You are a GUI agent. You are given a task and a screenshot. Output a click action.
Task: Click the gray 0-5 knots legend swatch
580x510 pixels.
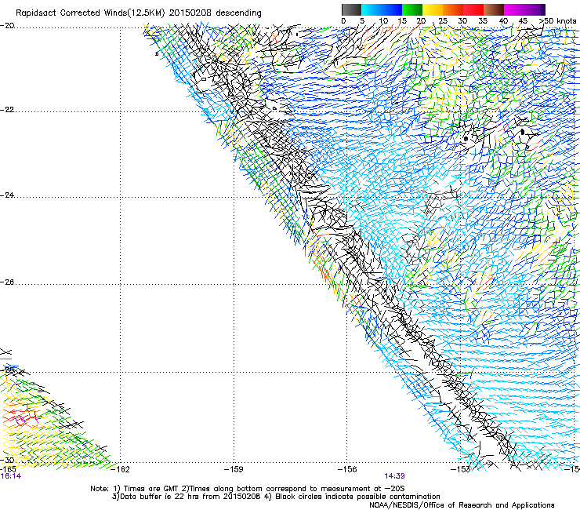[x=351, y=9]
